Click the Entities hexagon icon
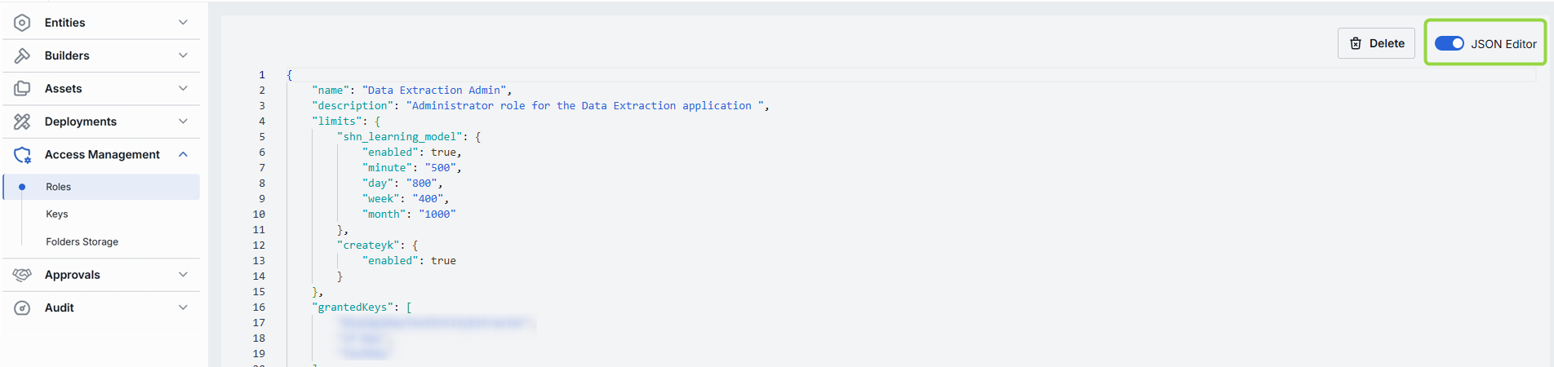This screenshot has height=367, width=1554. pos(22,23)
